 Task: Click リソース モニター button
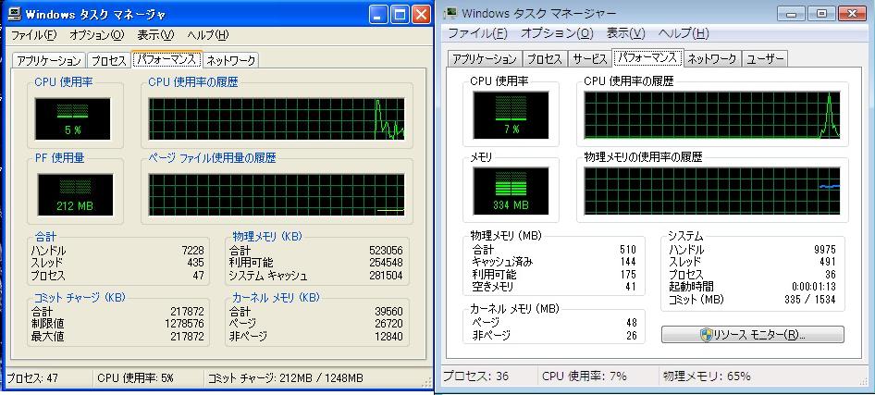coord(752,335)
